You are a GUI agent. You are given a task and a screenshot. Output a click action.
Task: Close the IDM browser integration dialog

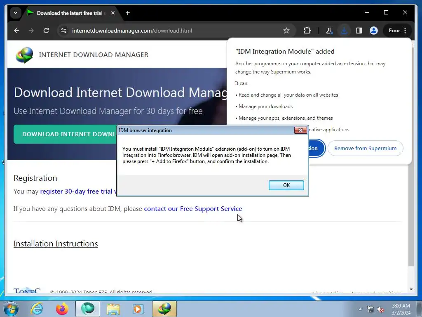point(300,130)
